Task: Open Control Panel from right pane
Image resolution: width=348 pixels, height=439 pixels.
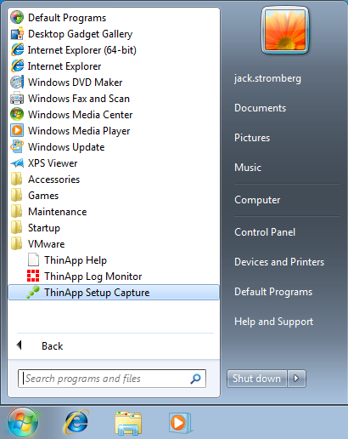Action: 265,232
